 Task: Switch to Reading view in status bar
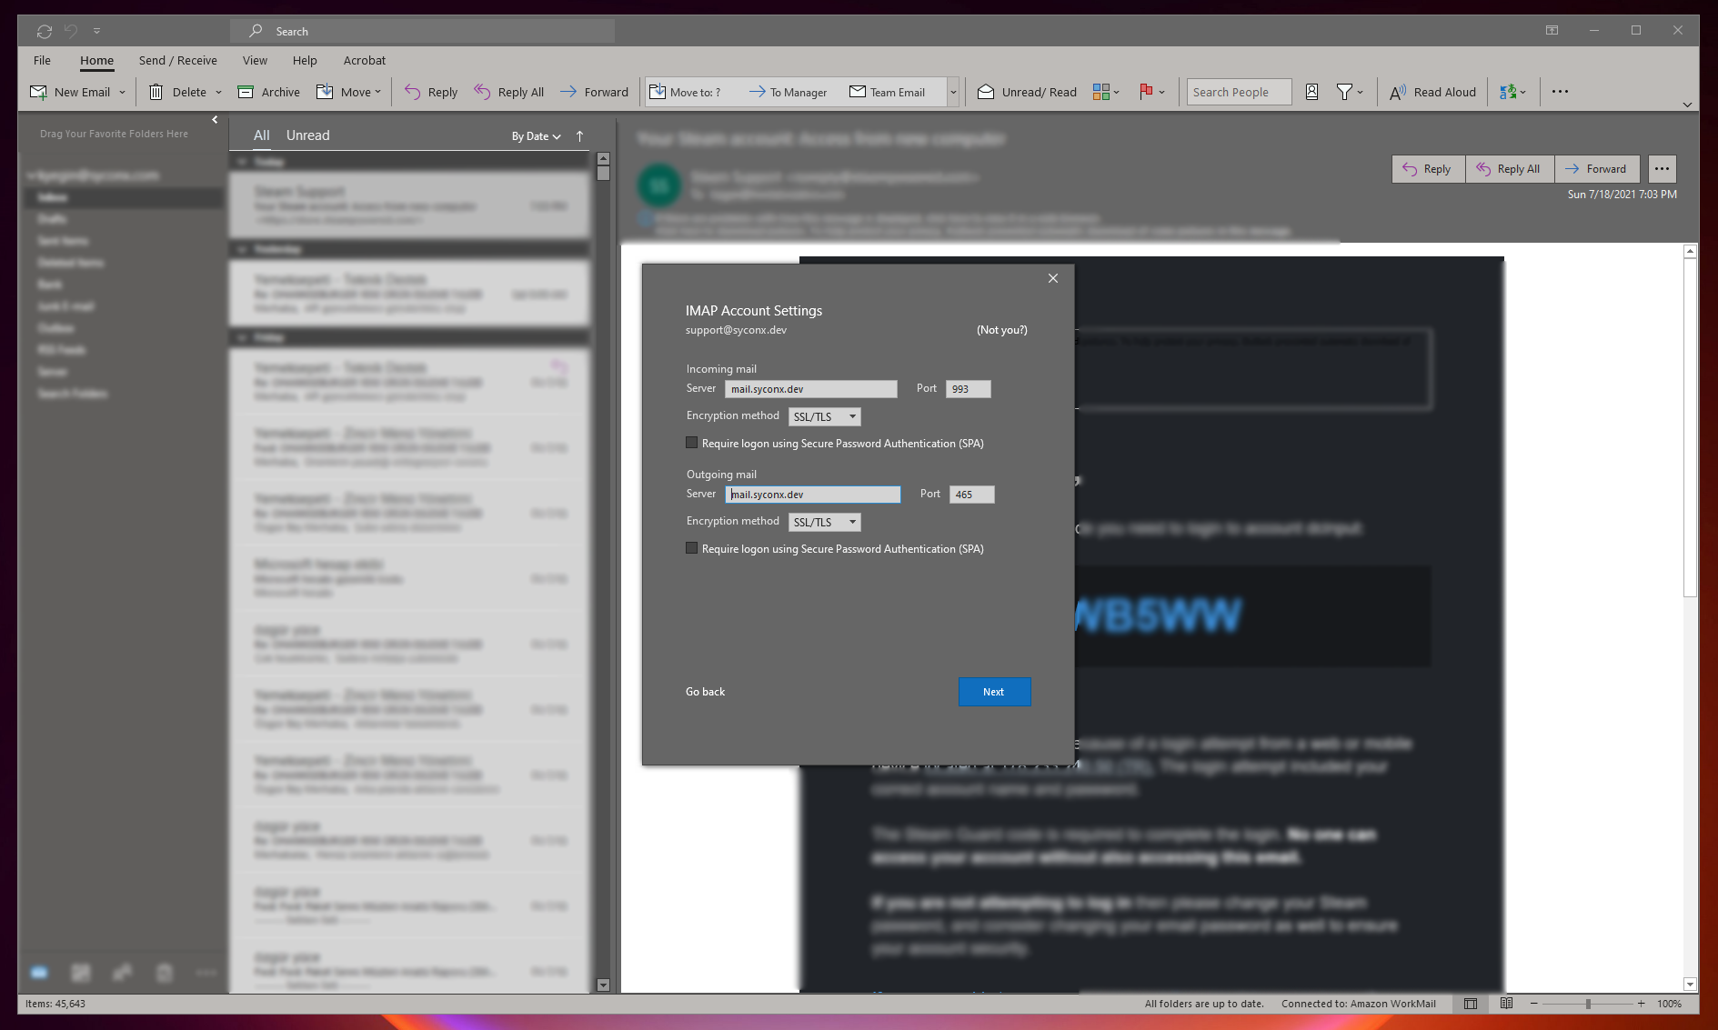[1507, 1004]
